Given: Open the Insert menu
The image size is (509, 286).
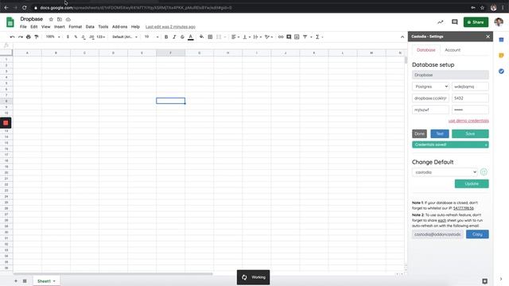Looking at the screenshot, I should tap(60, 27).
